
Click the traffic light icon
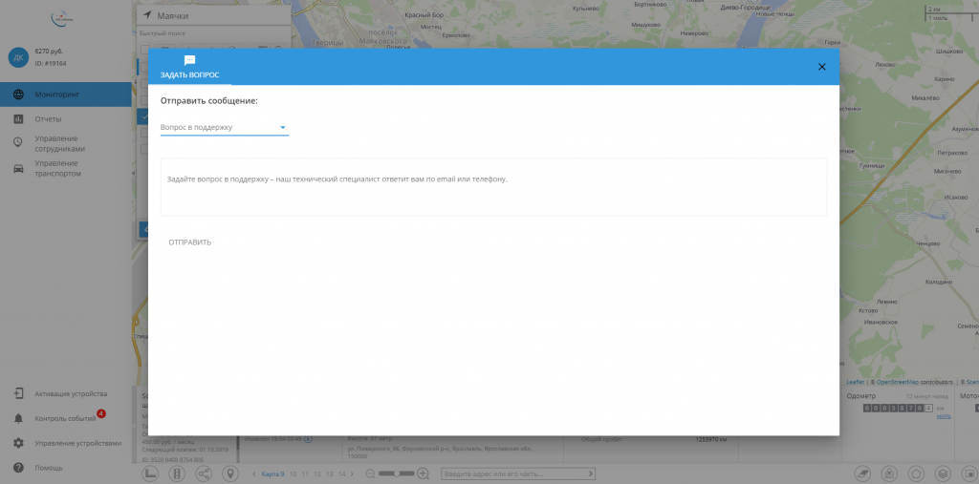tap(177, 474)
